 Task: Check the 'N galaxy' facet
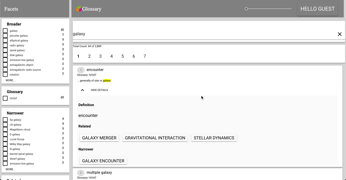(5, 149)
